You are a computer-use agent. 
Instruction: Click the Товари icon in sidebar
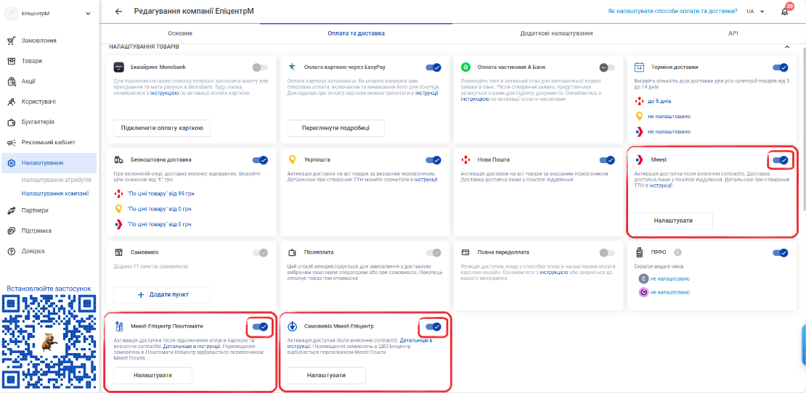(12, 61)
